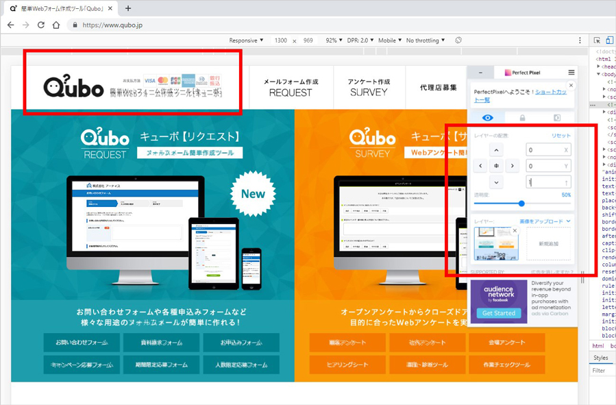Click the Qubo REQUEST logo on teal panel
Viewport: 616px width, 405px height.
tap(105, 143)
